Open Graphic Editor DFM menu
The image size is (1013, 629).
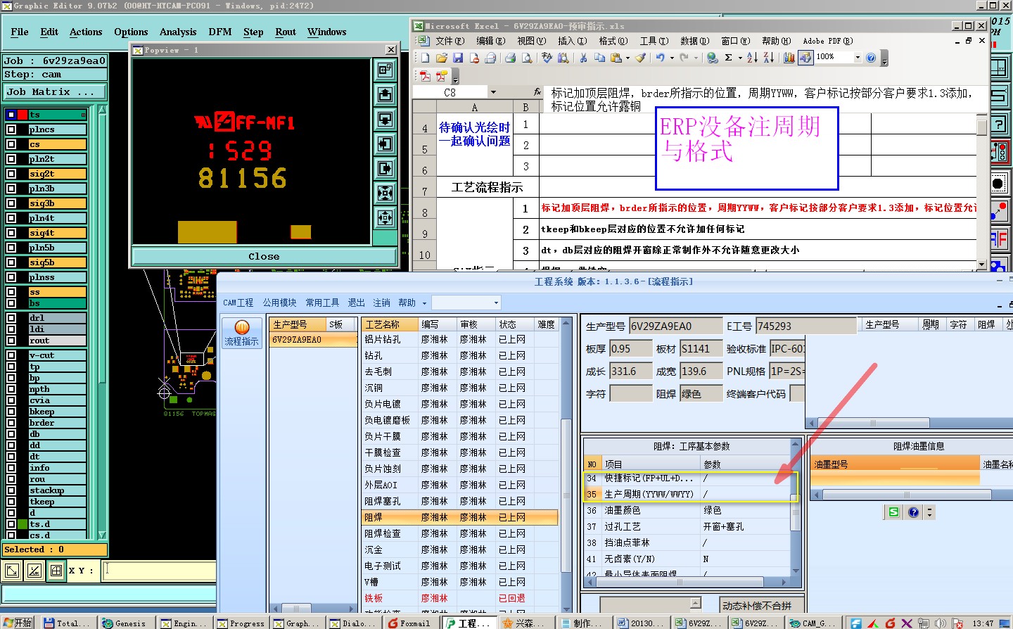220,32
